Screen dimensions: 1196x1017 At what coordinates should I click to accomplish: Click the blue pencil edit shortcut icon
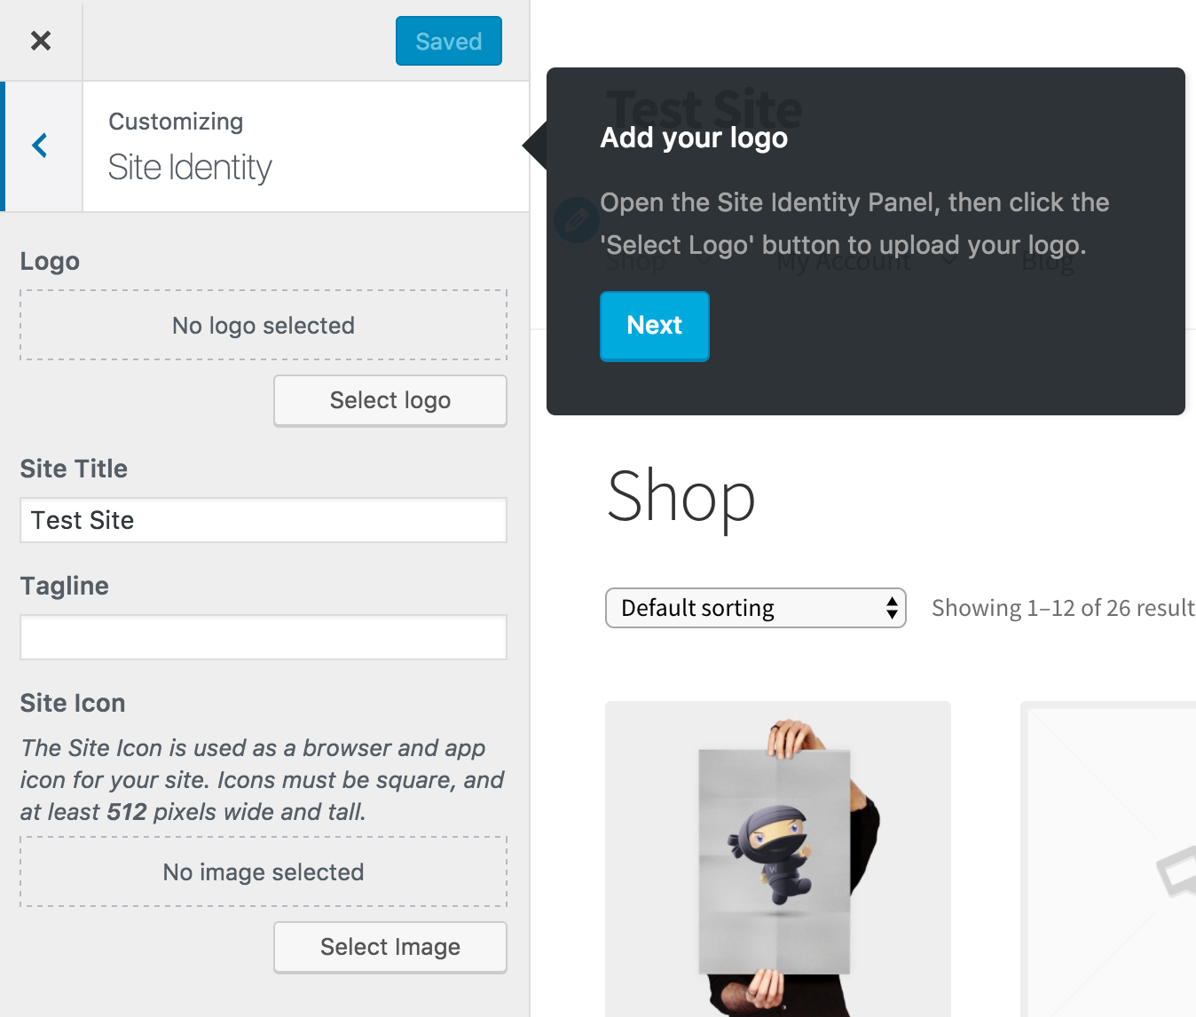576,219
